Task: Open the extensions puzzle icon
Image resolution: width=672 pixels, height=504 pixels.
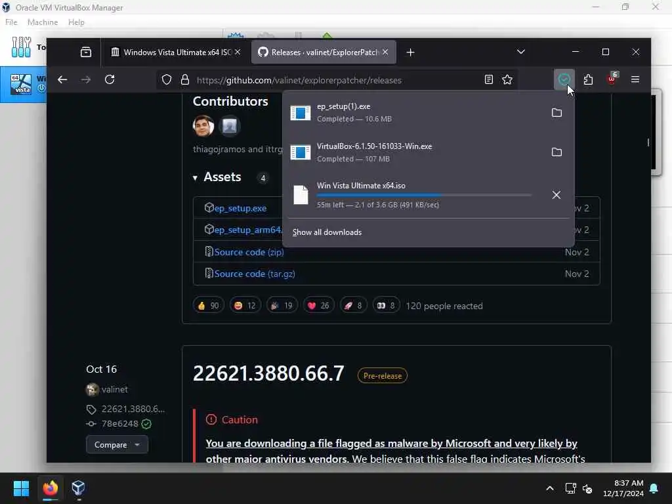Action: pyautogui.click(x=589, y=79)
